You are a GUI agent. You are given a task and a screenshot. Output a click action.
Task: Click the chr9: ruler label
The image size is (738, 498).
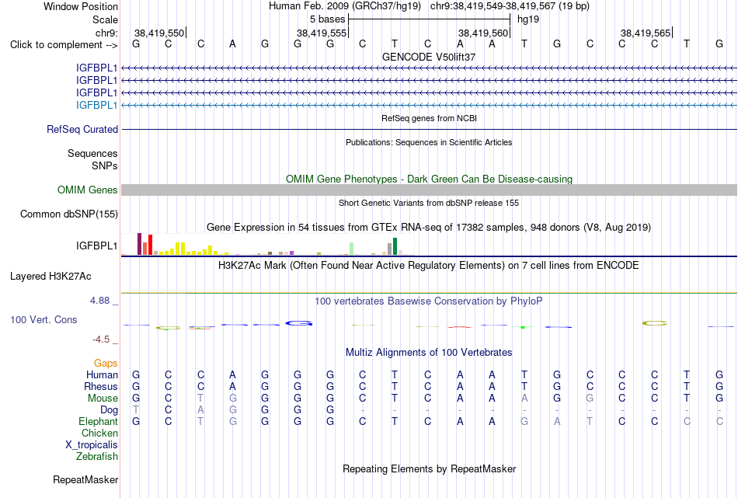[x=106, y=33]
